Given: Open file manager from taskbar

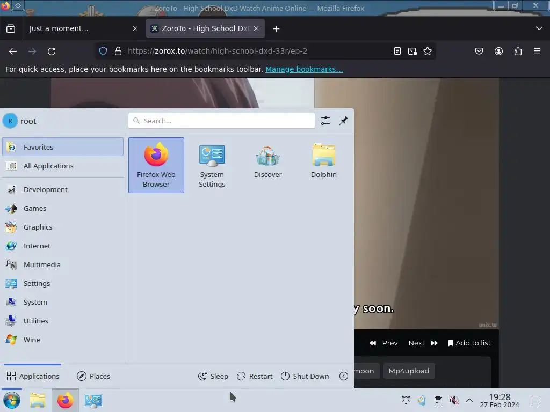Looking at the screenshot, I should 38,400.
